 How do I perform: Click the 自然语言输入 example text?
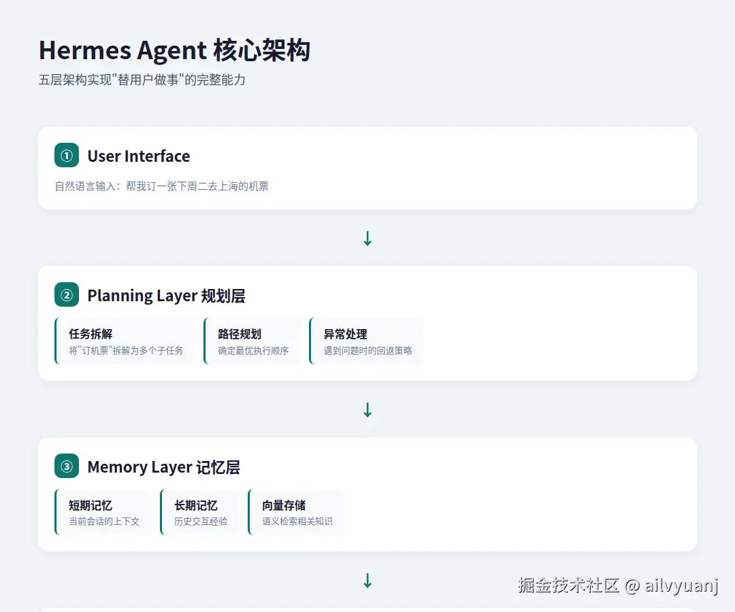pos(162,186)
